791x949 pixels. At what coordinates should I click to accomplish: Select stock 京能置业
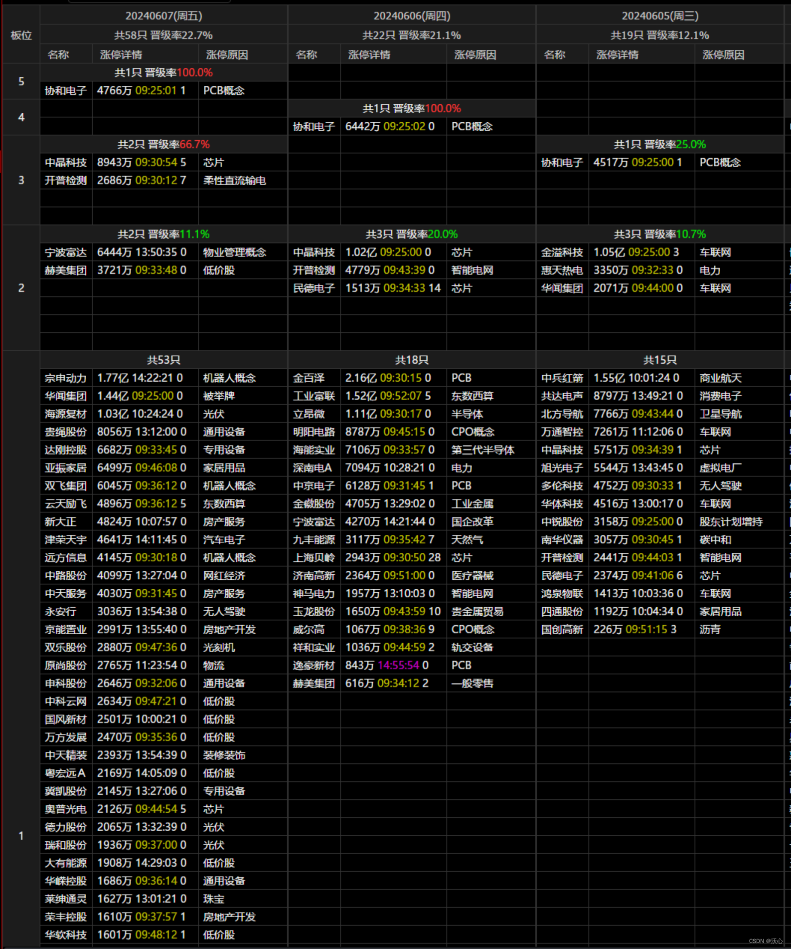tap(66, 630)
